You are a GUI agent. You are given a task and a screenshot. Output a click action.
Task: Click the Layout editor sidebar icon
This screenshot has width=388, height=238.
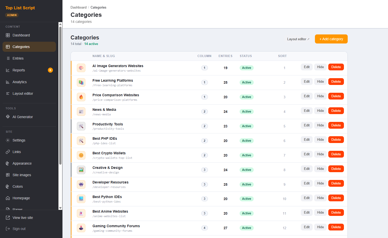click(8, 93)
